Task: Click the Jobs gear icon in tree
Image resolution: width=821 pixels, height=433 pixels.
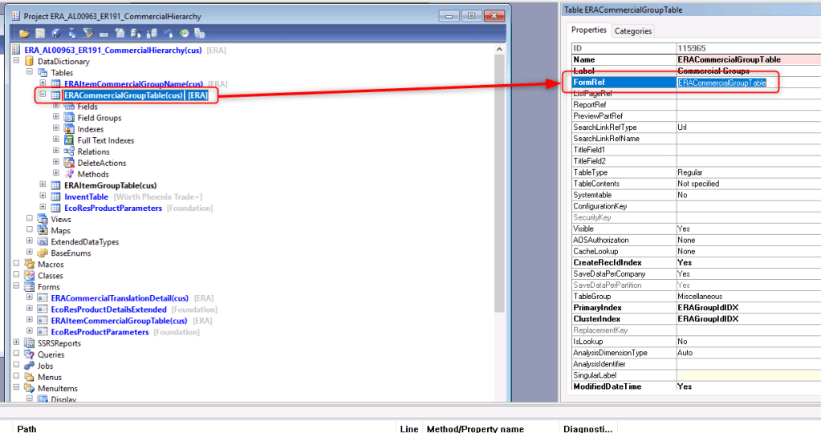Action: pyautogui.click(x=30, y=366)
